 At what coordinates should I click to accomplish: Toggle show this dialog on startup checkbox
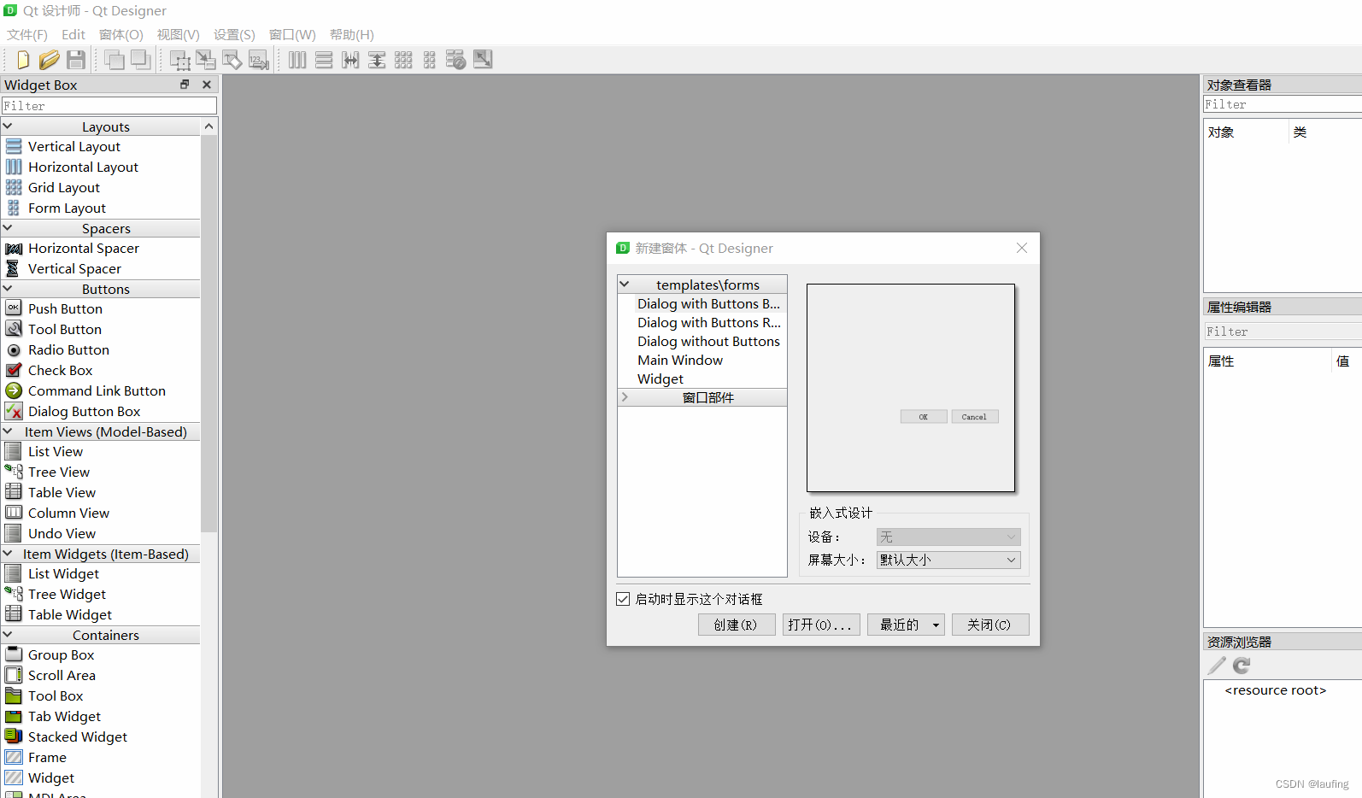[623, 599]
